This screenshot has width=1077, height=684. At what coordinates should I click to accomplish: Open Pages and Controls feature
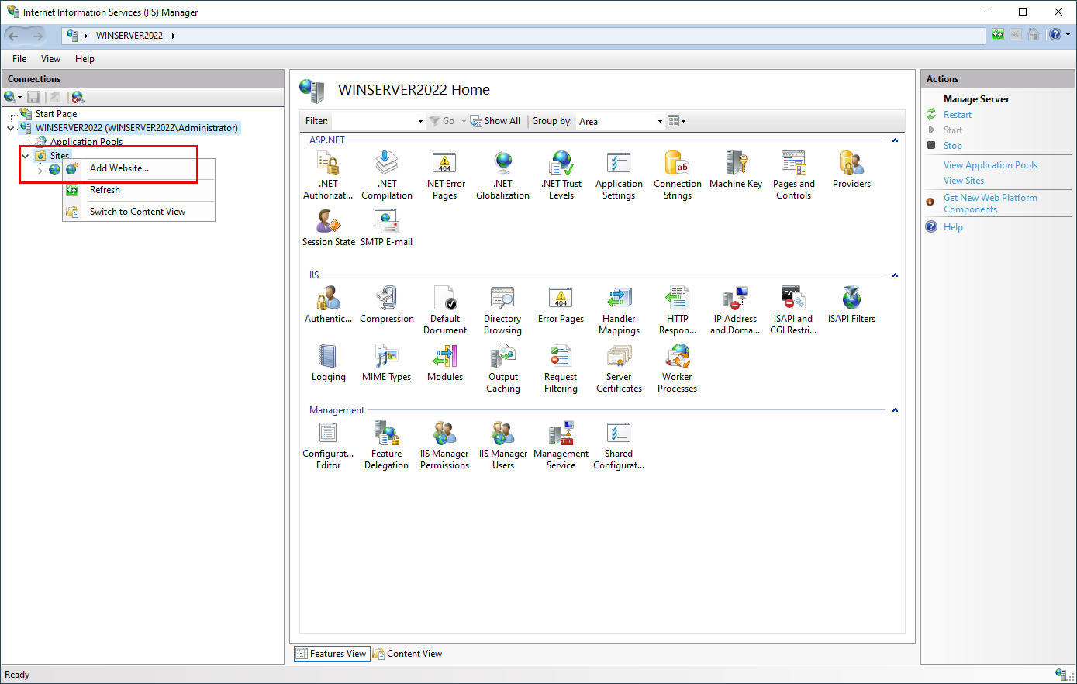(793, 175)
